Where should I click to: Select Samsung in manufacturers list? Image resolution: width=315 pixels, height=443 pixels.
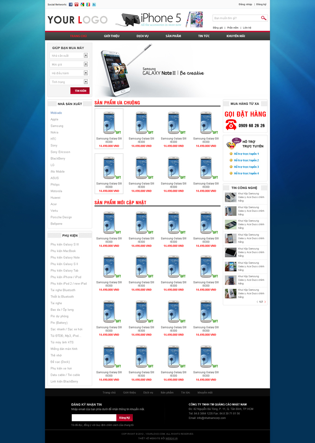click(57, 126)
